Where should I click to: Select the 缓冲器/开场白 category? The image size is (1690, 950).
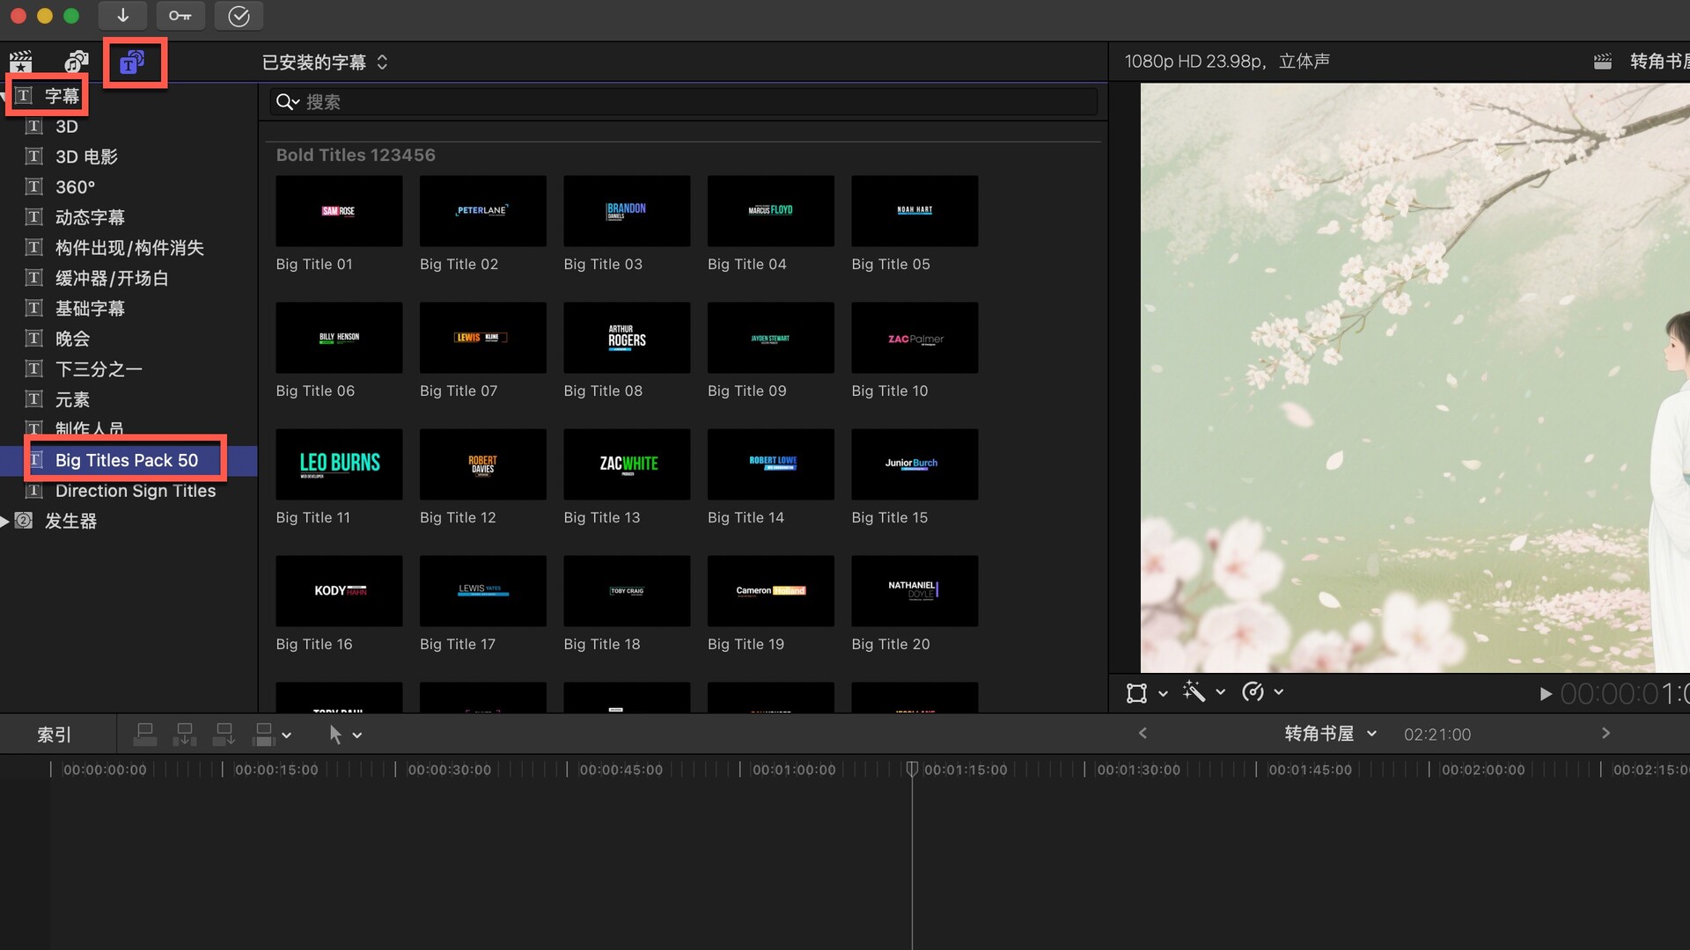[129, 278]
